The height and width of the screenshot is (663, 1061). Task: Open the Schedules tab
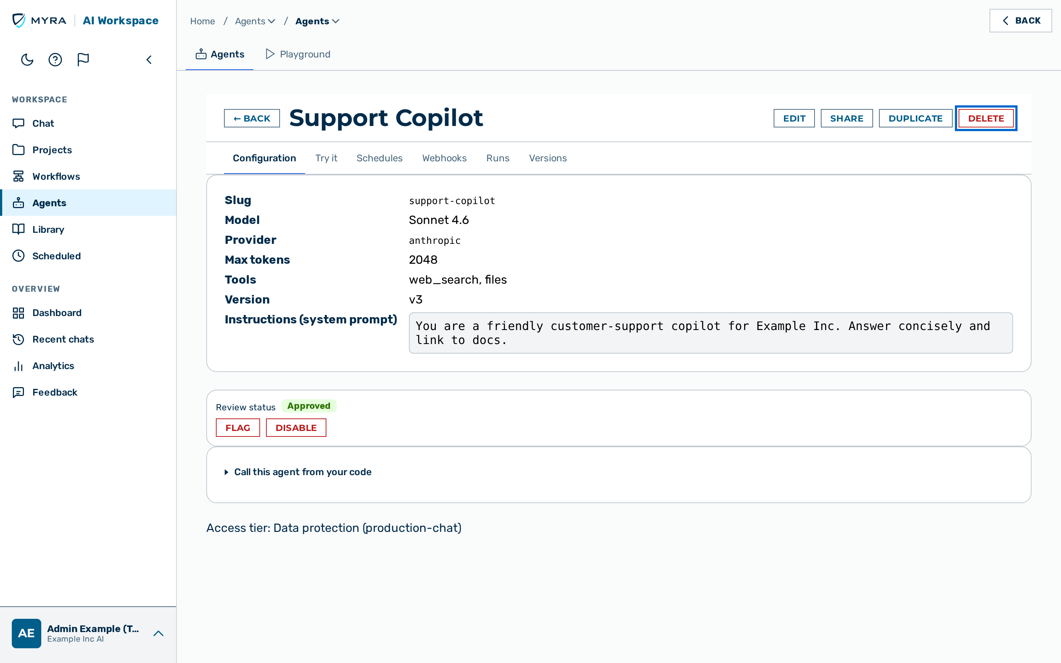379,158
